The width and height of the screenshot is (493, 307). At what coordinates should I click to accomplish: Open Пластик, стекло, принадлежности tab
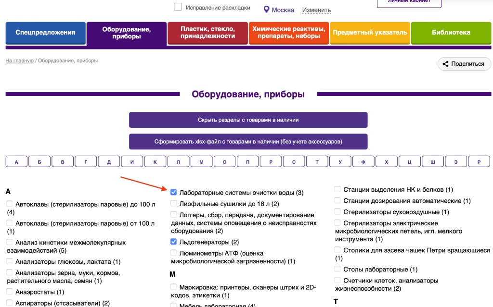coord(208,33)
